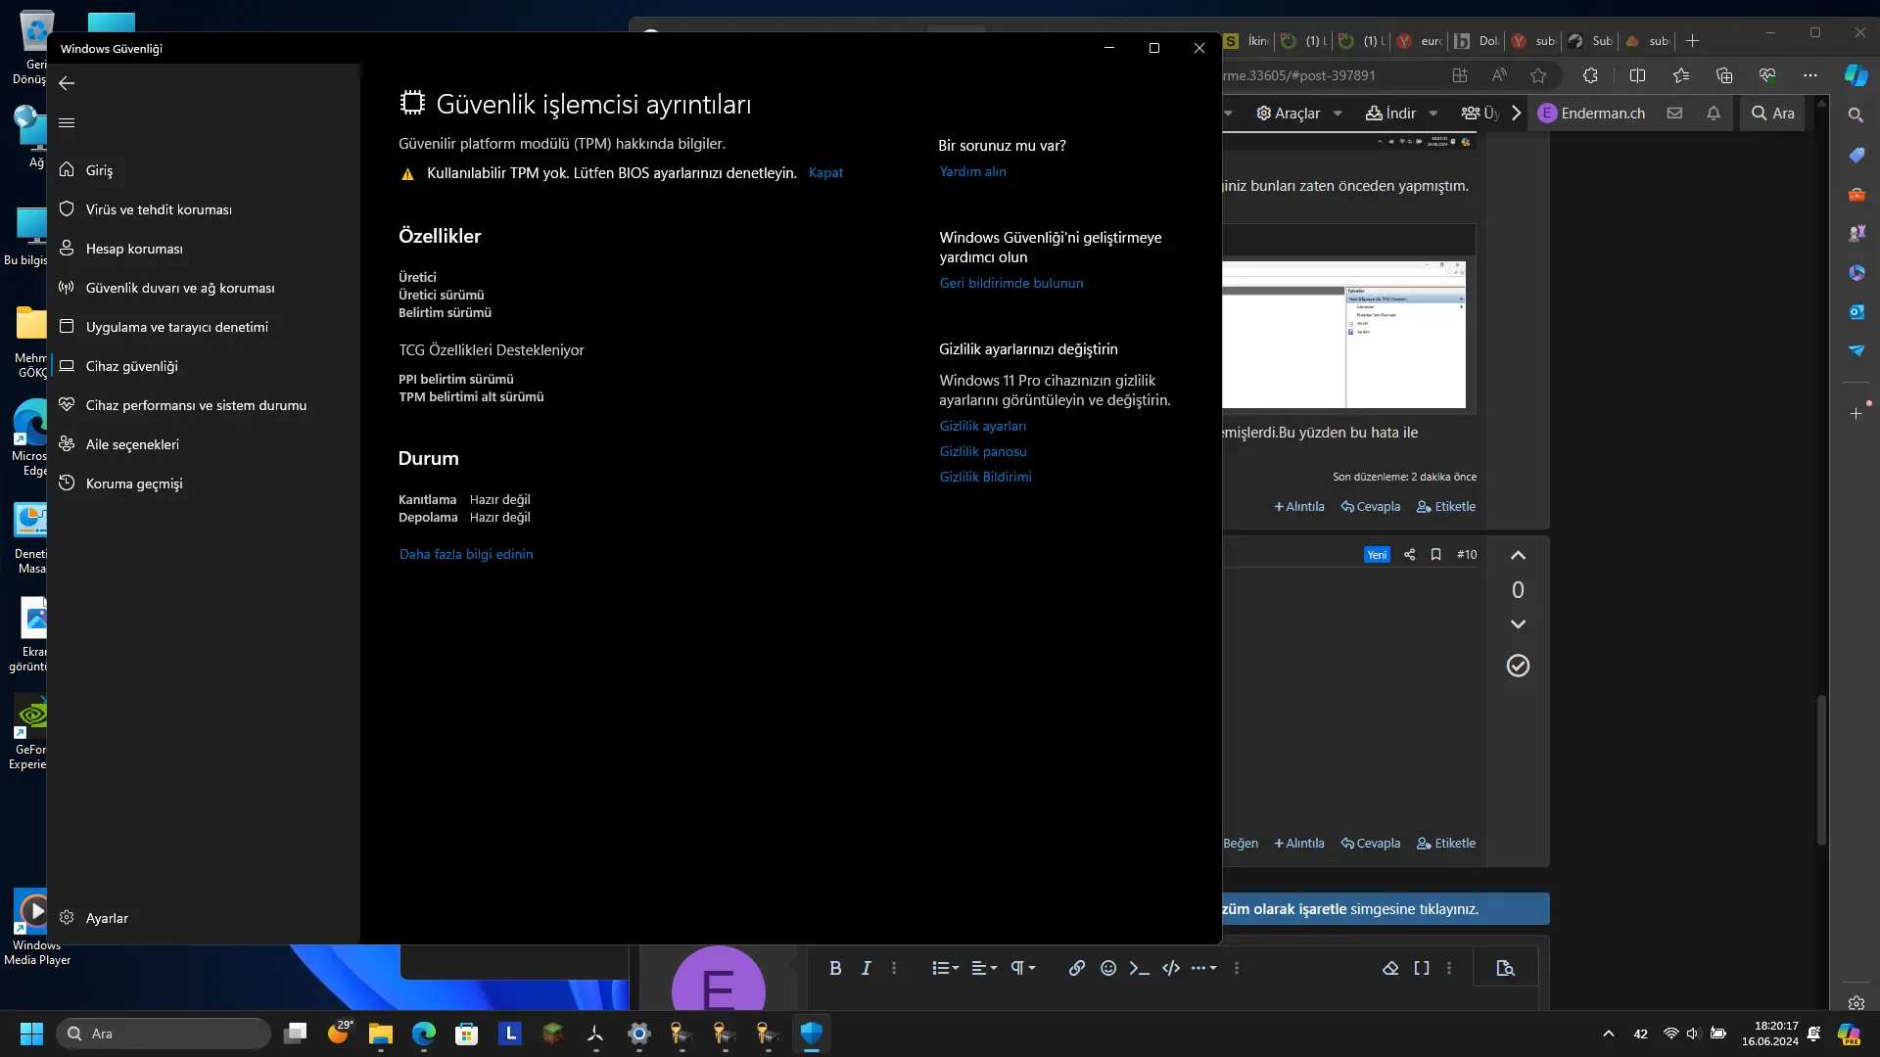Viewport: 1880px width, 1057px height.
Task: Open forum inbox envelope icon
Action: (1674, 114)
